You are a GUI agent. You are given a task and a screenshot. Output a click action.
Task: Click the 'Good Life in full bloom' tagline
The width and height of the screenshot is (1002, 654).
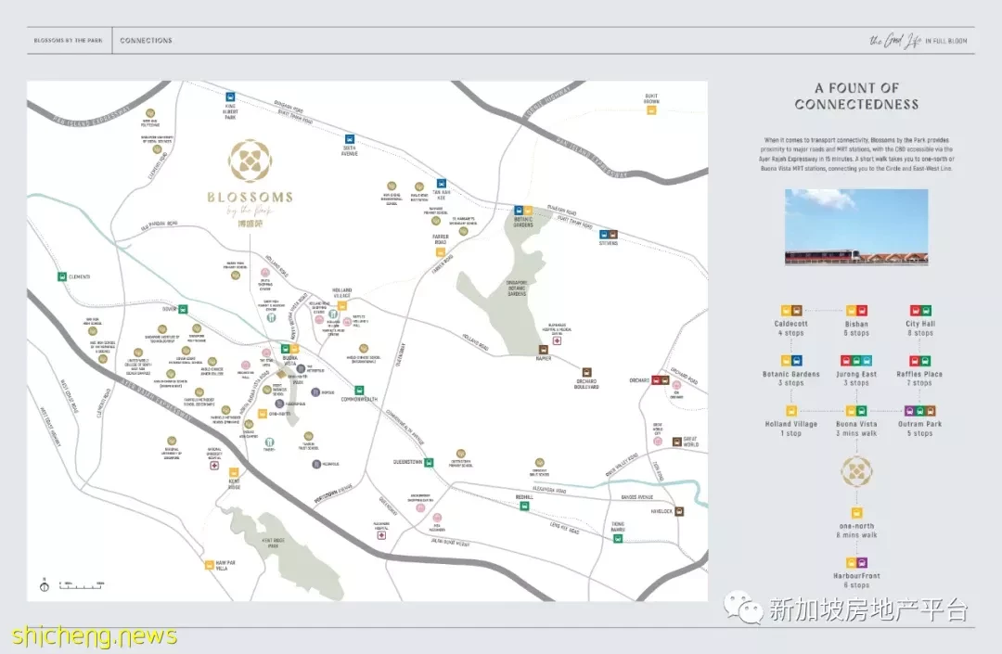918,41
